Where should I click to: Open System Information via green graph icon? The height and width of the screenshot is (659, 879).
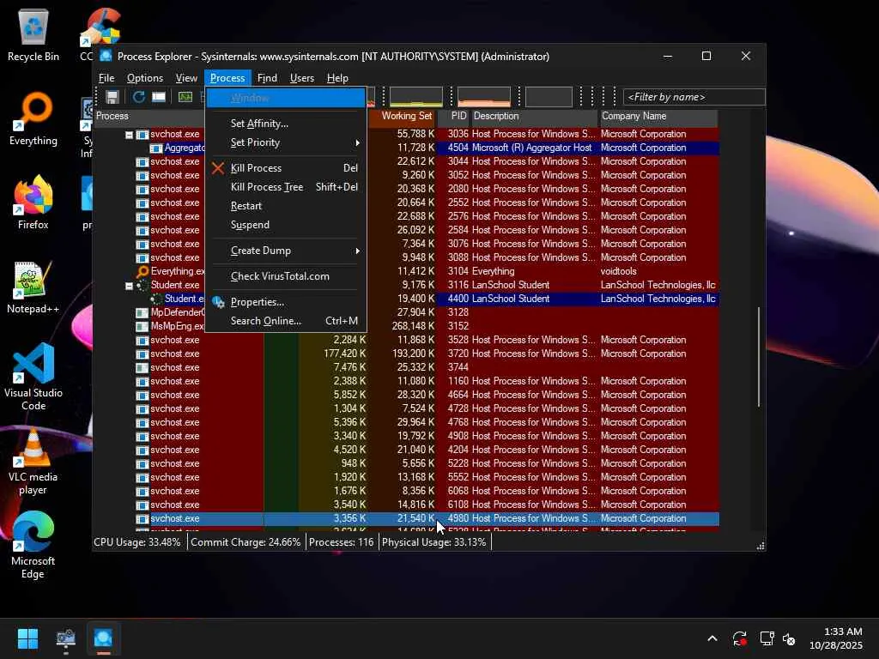click(185, 97)
